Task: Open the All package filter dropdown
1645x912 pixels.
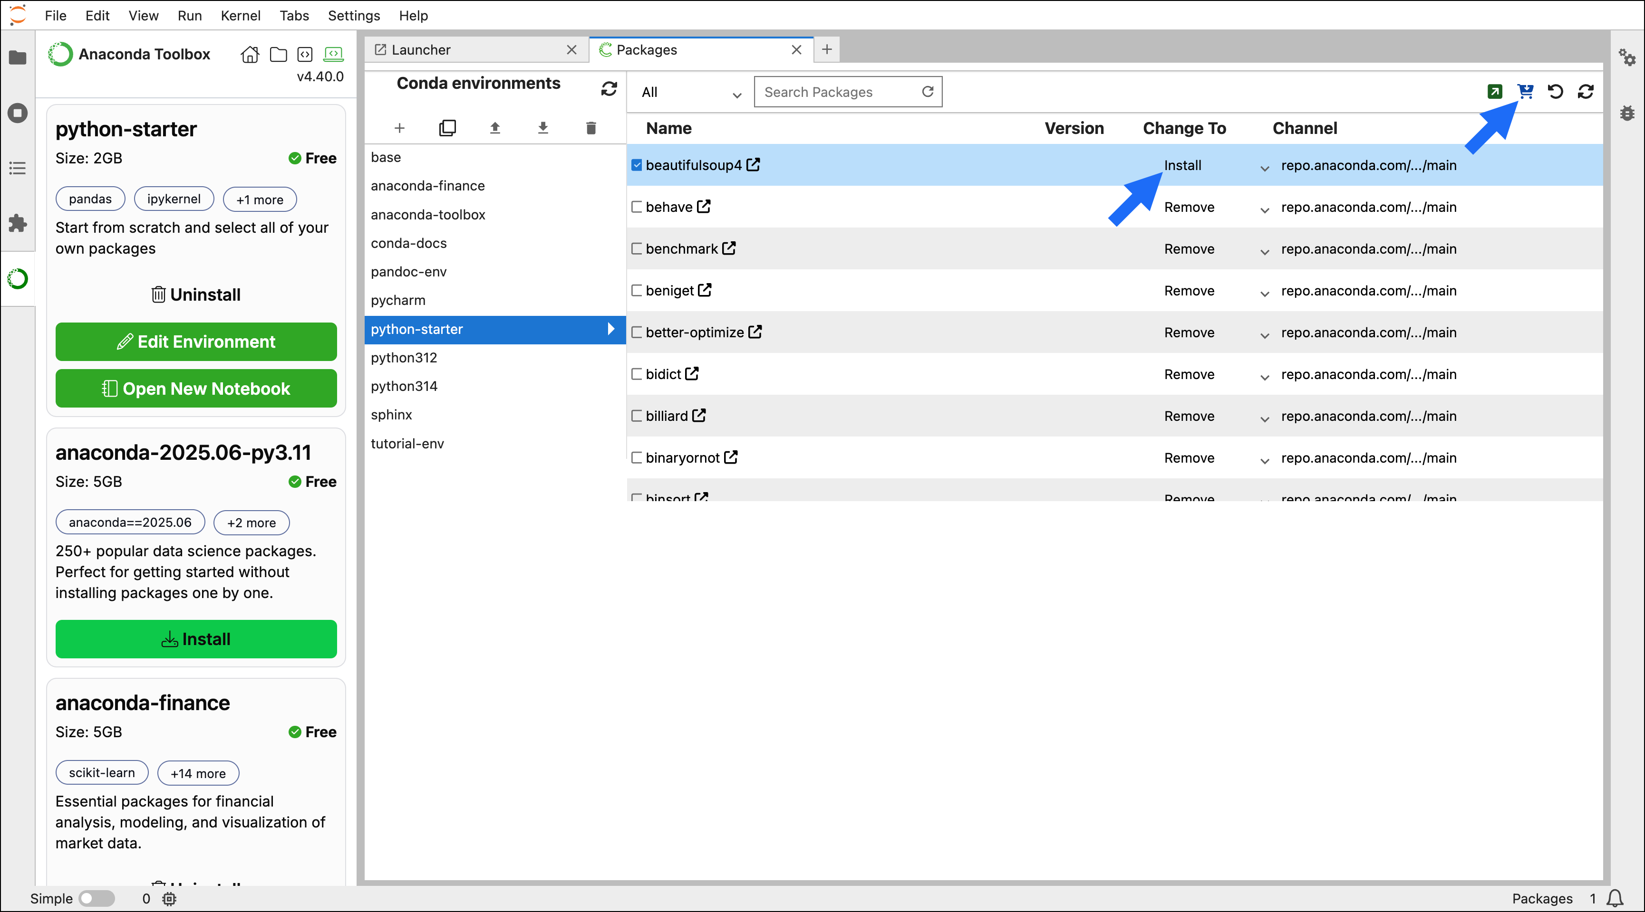Action: point(690,93)
